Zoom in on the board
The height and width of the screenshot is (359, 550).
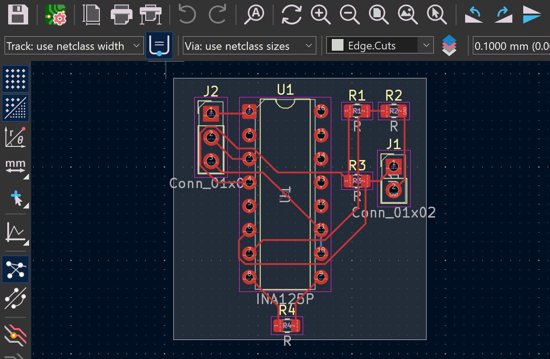coord(320,15)
